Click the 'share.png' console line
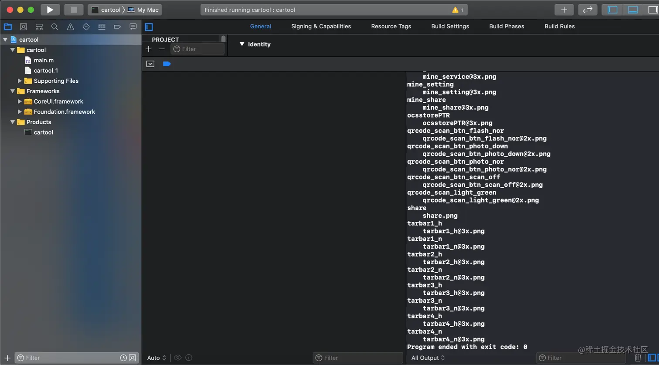This screenshot has width=659, height=365. click(x=440, y=216)
